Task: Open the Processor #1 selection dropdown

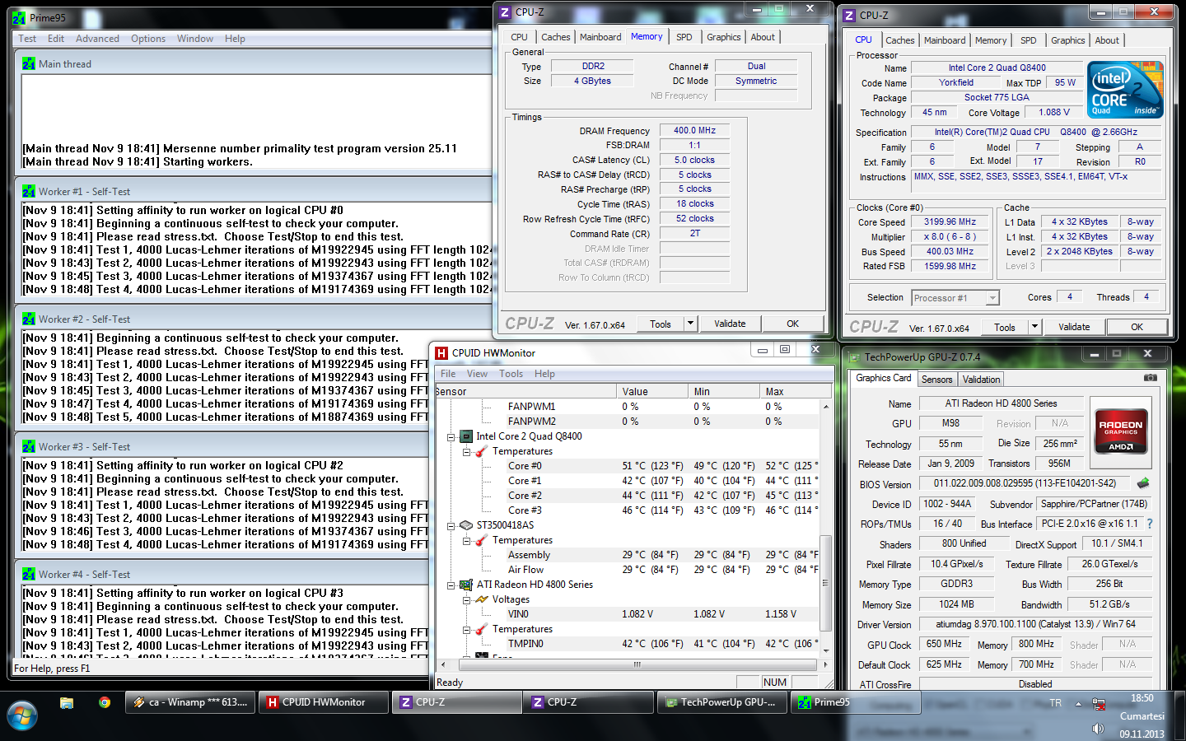Action: pyautogui.click(x=992, y=298)
